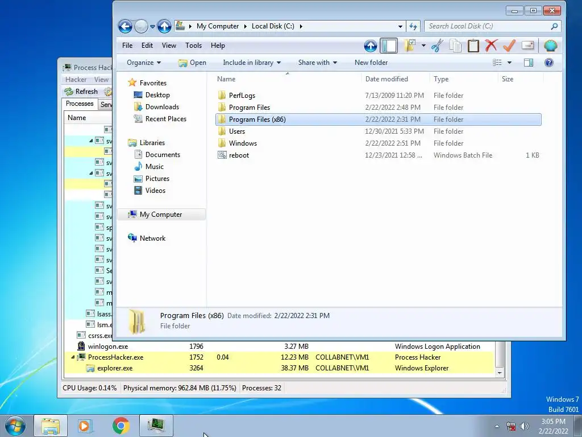Select explorer.exe process row
Screen dimensions: 582x437
pyautogui.click(x=279, y=368)
